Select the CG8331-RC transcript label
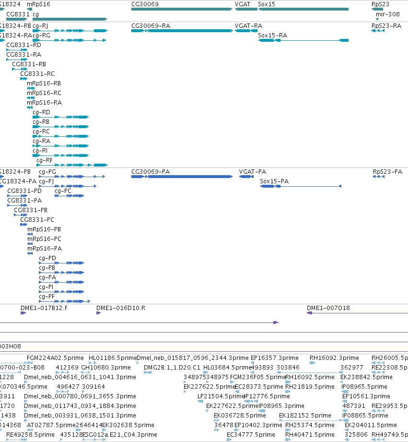408x442 pixels. click(37, 74)
